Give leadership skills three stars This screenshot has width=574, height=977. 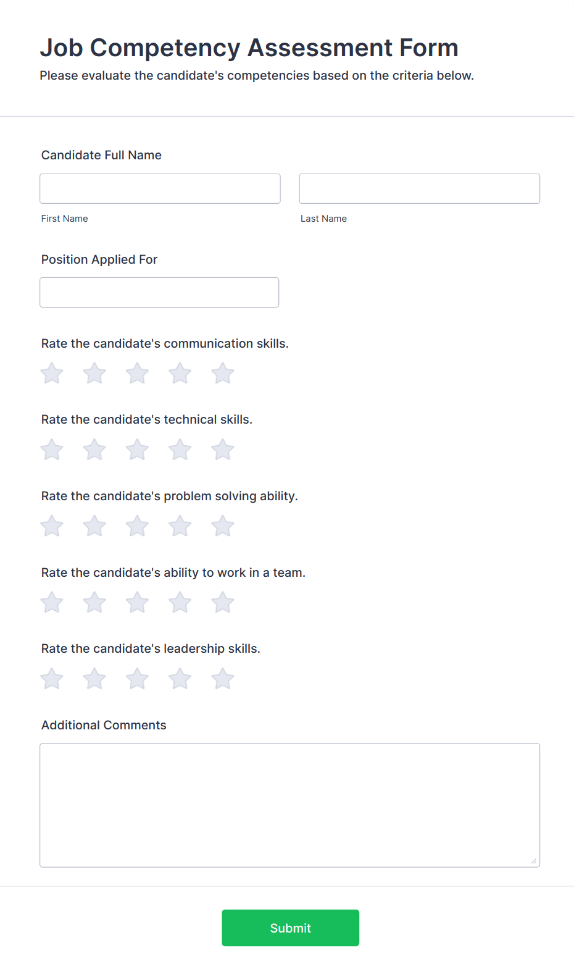(137, 679)
